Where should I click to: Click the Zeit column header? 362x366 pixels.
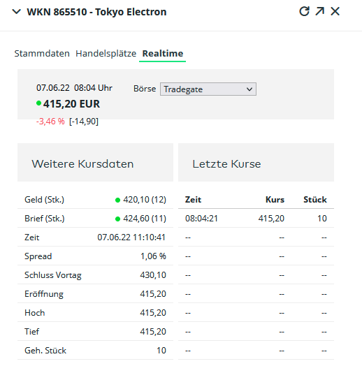tap(193, 200)
